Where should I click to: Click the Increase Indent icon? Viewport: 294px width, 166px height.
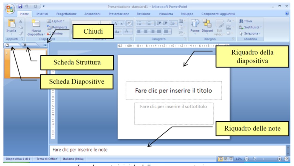coord(165,23)
